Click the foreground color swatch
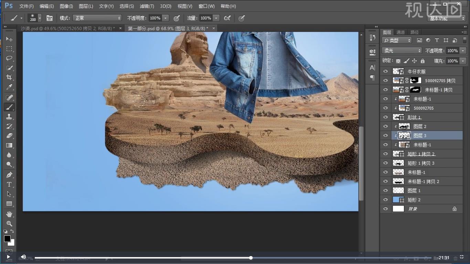The height and width of the screenshot is (264, 470). pyautogui.click(x=7, y=239)
